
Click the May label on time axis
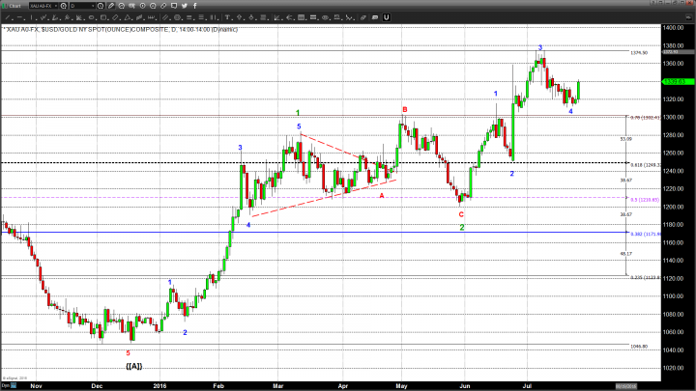(x=401, y=386)
